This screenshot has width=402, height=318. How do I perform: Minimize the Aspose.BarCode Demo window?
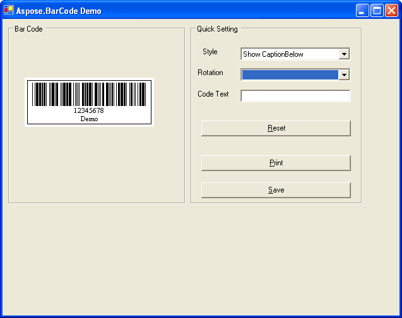pos(362,11)
